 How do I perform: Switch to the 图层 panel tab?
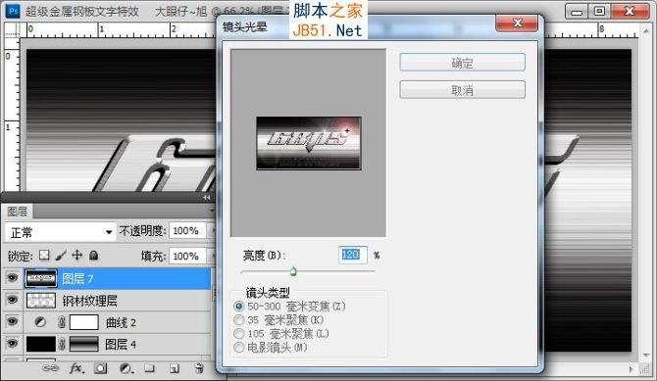click(18, 212)
